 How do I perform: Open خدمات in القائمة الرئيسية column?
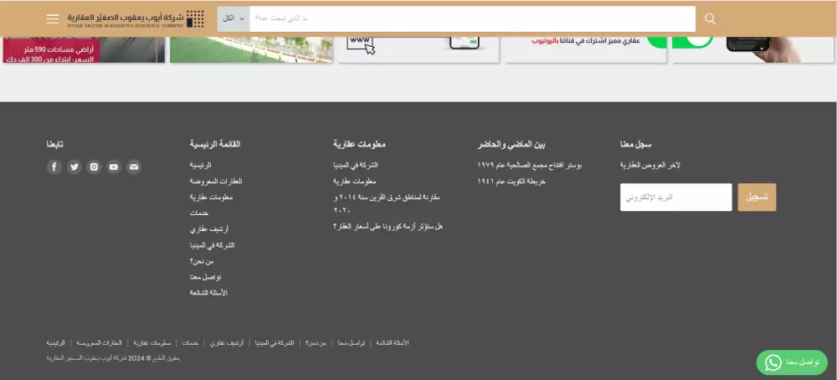click(199, 213)
